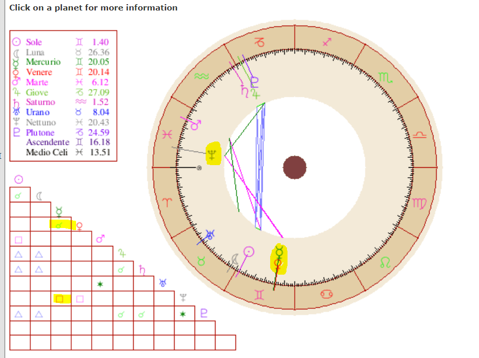
Task: Click highlighted yellow square aspect cell
Action: 60,299
